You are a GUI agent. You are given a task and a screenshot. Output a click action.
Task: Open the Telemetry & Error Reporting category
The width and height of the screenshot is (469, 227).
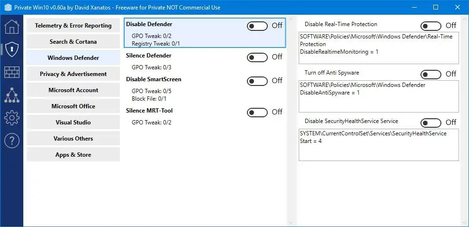pyautogui.click(x=73, y=26)
